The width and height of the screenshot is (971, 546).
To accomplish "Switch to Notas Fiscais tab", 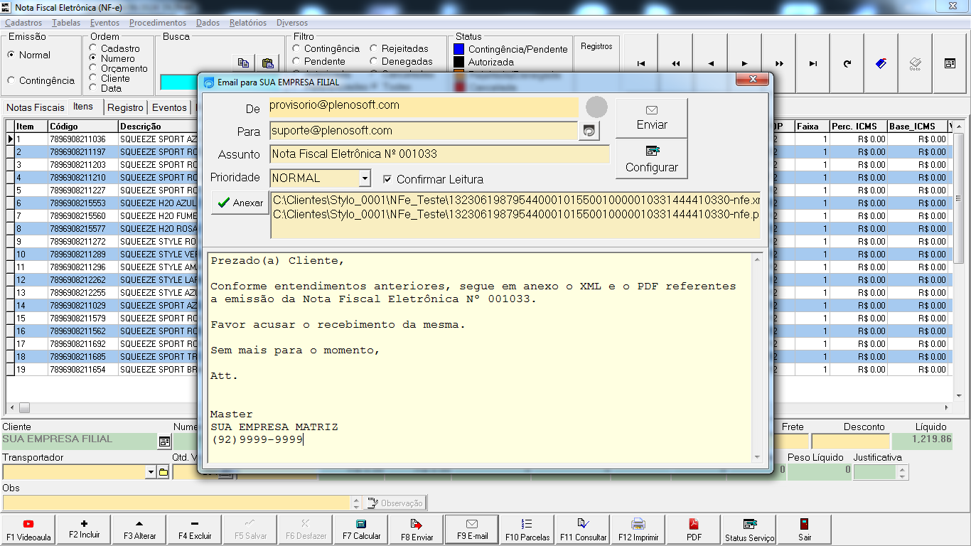I will pyautogui.click(x=36, y=107).
